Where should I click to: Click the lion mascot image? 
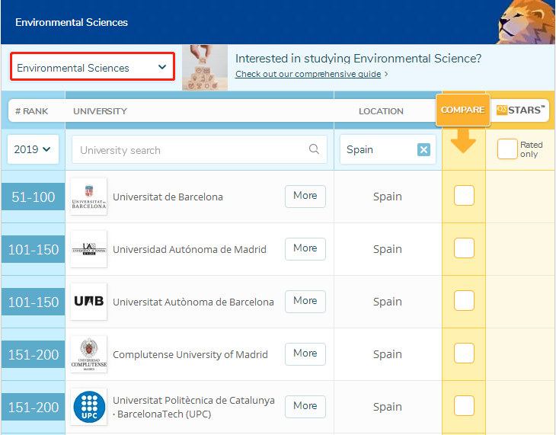pos(526,22)
